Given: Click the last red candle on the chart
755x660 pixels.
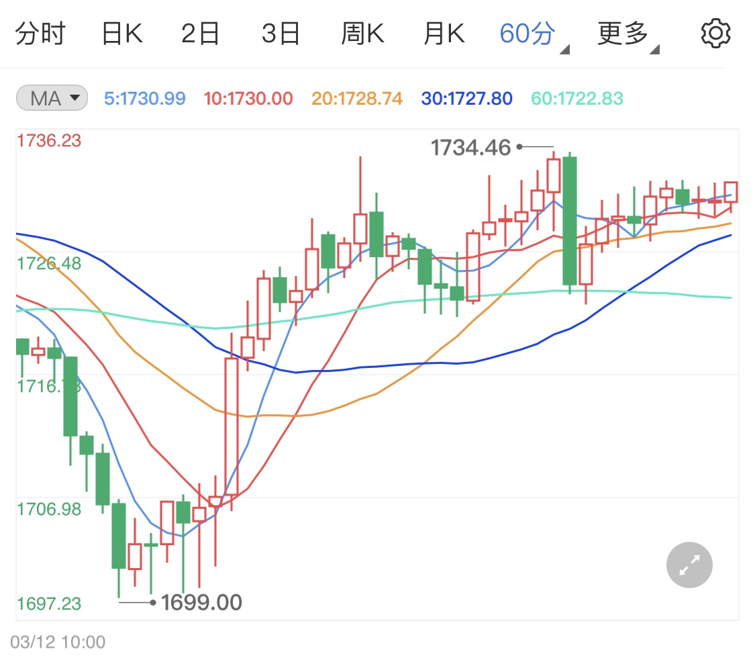Looking at the screenshot, I should click(x=730, y=192).
